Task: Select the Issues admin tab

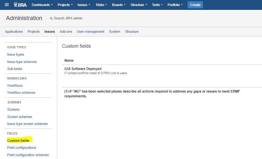Action: (x=50, y=31)
